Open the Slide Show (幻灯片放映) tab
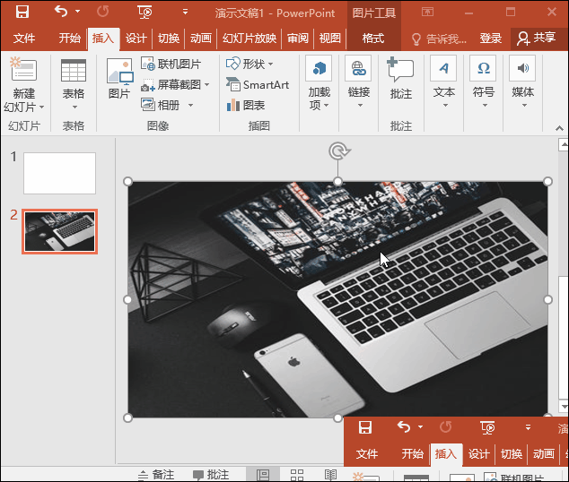569x482 pixels. pos(249,39)
